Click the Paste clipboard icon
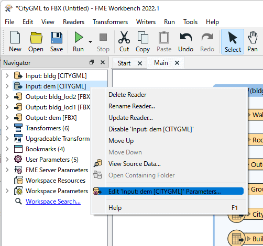 [164, 37]
